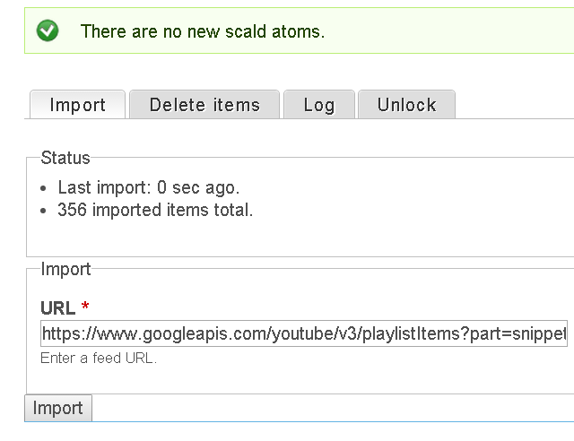Click the bullet before 356 imported items
This screenshot has width=574, height=441.
(x=46, y=212)
